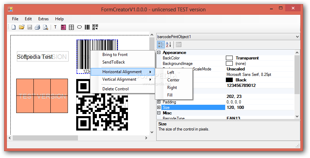
Task: Click the grayed save floppy disk icon
Action: (x=30, y=27)
